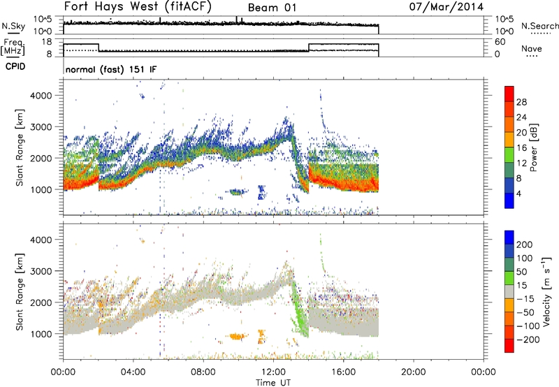Click the 'N.Sky' legend label
The width and height of the screenshot is (559, 387).
pos(13,26)
